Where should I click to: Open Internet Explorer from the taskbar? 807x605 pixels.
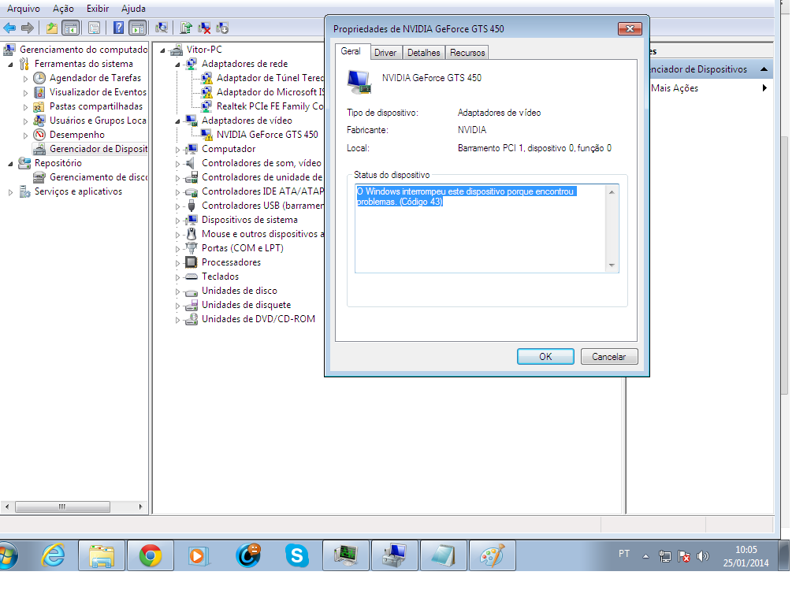53,555
